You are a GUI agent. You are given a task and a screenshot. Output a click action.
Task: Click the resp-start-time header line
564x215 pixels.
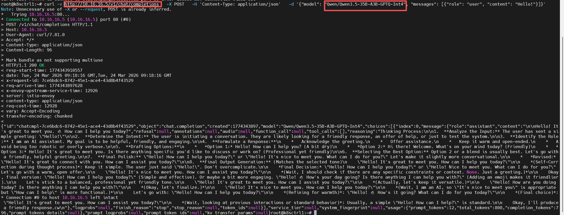point(44,70)
